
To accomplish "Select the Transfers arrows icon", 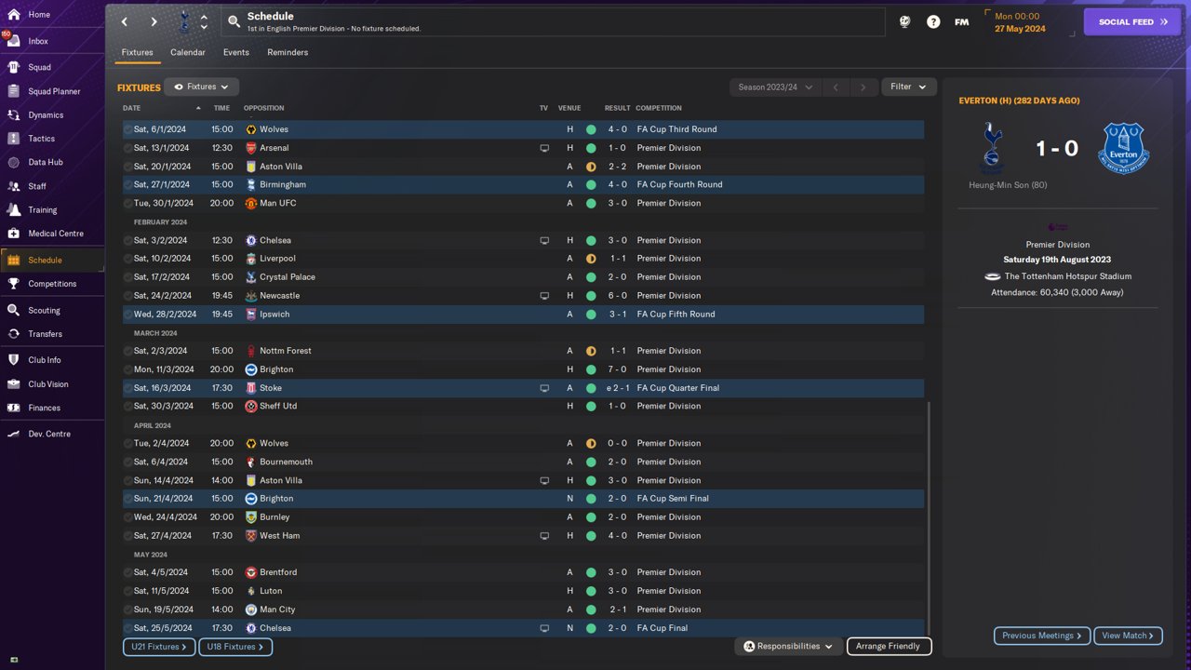I will pyautogui.click(x=13, y=334).
